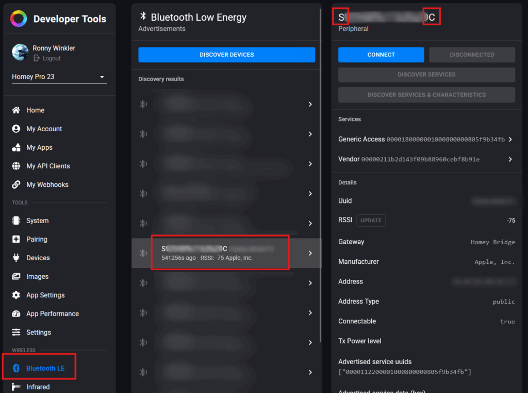Click the Address Type value public
Viewport: 528px width, 393px height.
click(x=504, y=302)
